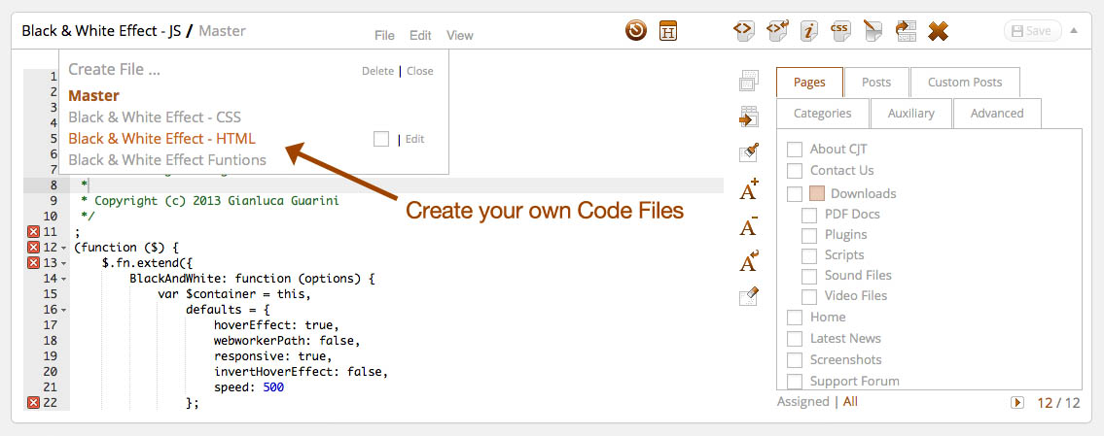Open the File menu
The width and height of the screenshot is (1104, 436).
384,35
